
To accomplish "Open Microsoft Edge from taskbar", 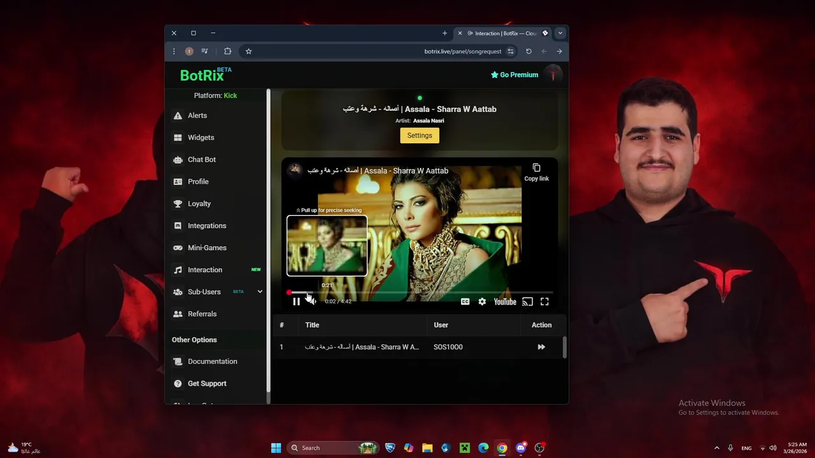I will (x=483, y=448).
